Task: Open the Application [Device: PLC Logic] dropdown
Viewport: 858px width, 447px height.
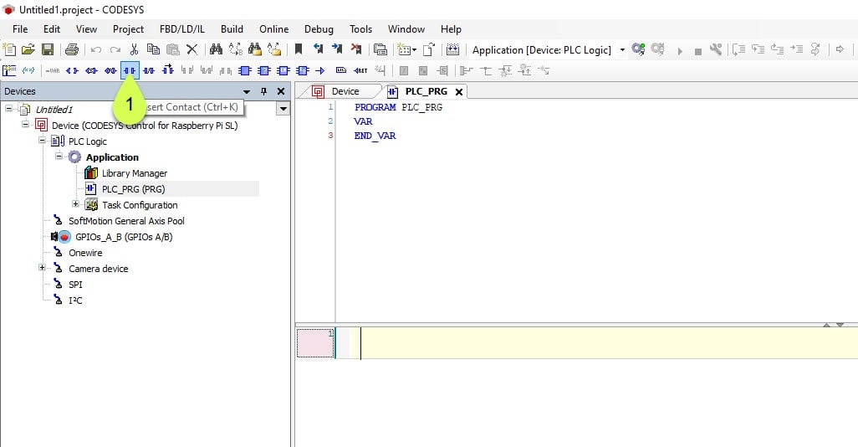Action: (x=622, y=50)
